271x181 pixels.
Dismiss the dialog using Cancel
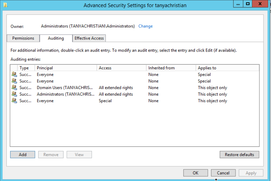pos(223,173)
